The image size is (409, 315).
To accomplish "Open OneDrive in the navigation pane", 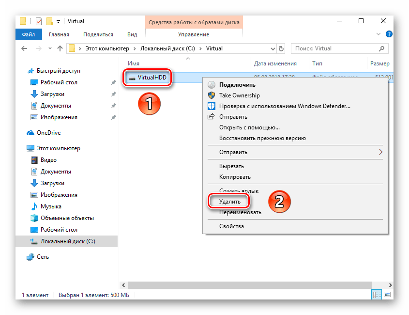I will 48,133.
